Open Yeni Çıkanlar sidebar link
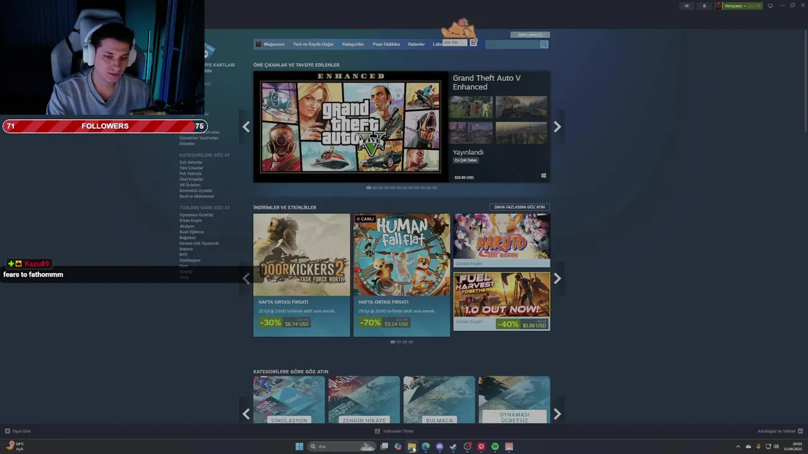808x454 pixels. (191, 168)
